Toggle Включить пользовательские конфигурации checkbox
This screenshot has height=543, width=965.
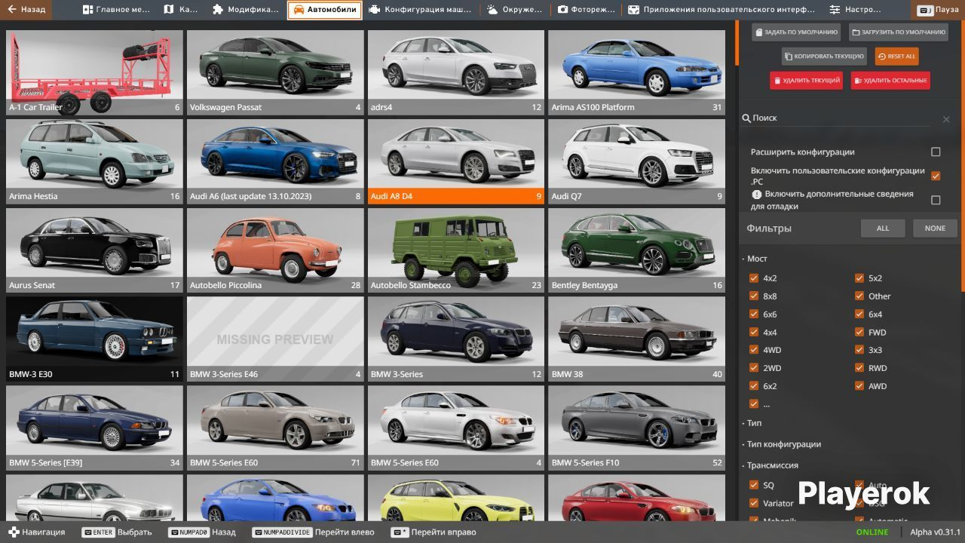936,176
